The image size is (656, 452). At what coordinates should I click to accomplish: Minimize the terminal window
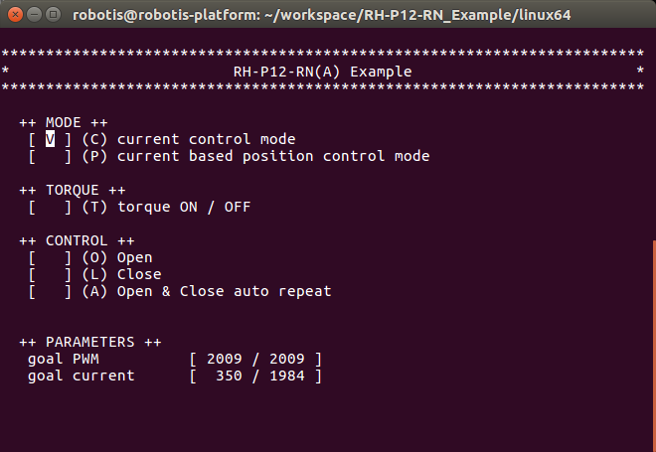tap(32, 15)
